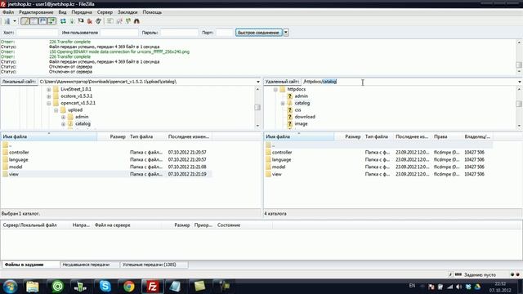Open the directory listing filters icon
523x294 pixels.
(110, 21)
